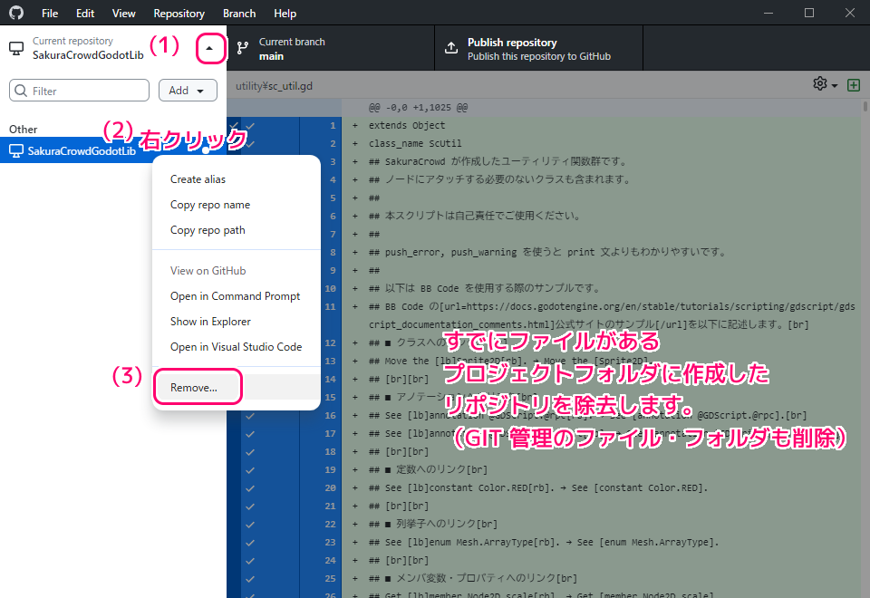
Task: Open the File menu
Action: 50,14
